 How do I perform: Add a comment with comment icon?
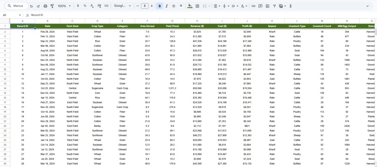[260, 6]
